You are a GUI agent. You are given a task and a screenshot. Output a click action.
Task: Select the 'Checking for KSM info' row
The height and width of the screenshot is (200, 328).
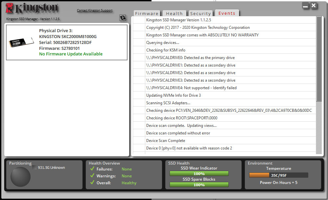point(224,50)
